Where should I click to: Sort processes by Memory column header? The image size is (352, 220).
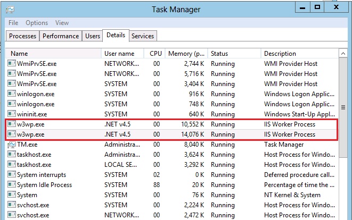pos(186,54)
